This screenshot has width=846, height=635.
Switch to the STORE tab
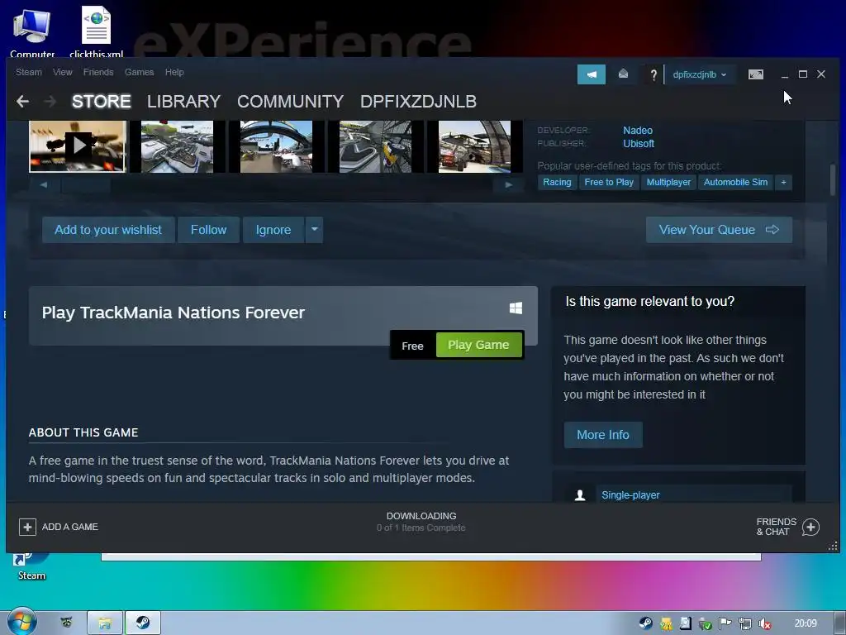pos(102,102)
